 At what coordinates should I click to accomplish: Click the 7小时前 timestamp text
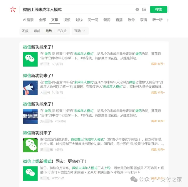click(60, 121)
